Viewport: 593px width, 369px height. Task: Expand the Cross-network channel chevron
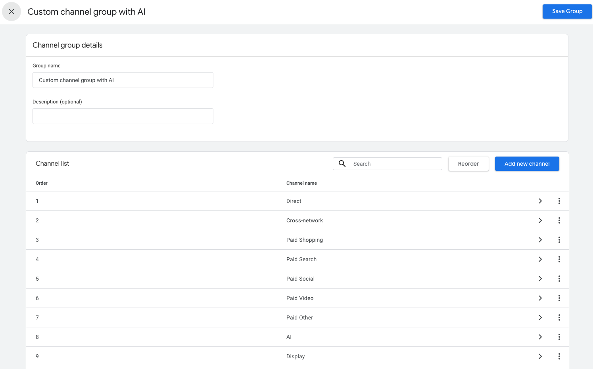pyautogui.click(x=540, y=220)
